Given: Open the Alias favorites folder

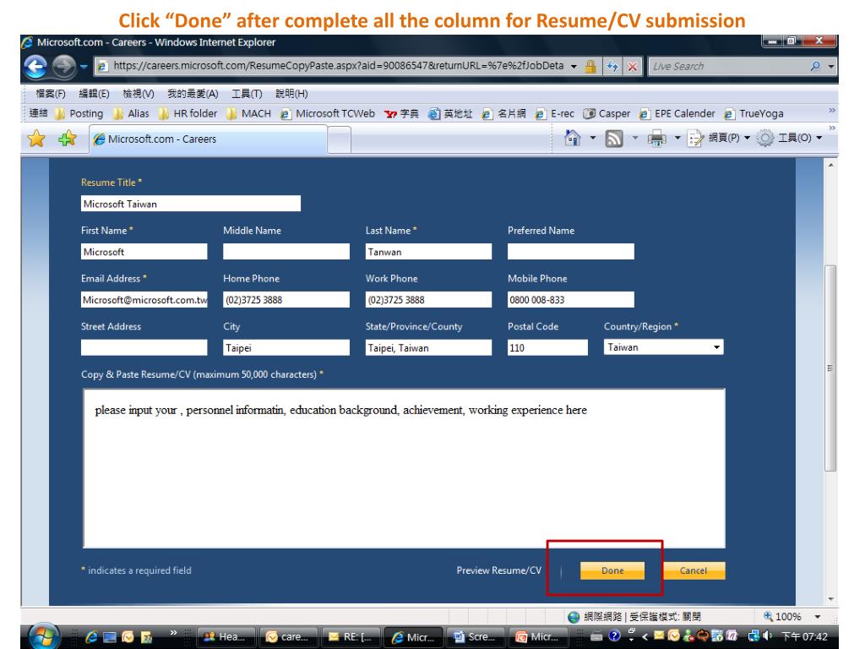Looking at the screenshot, I should coord(131,114).
